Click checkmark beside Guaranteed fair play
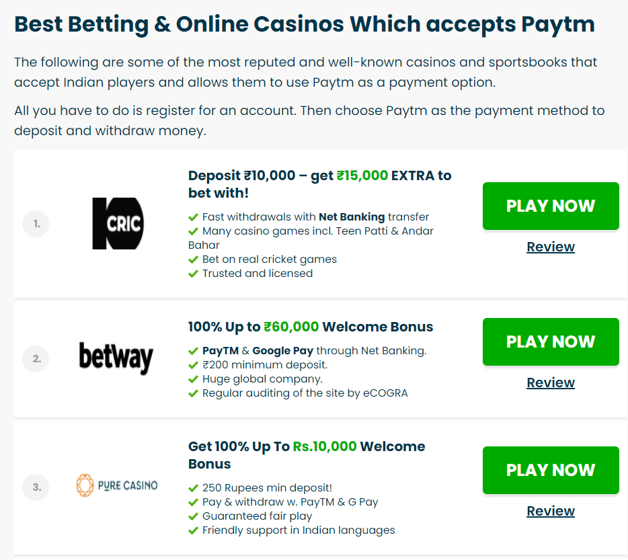 point(193,516)
